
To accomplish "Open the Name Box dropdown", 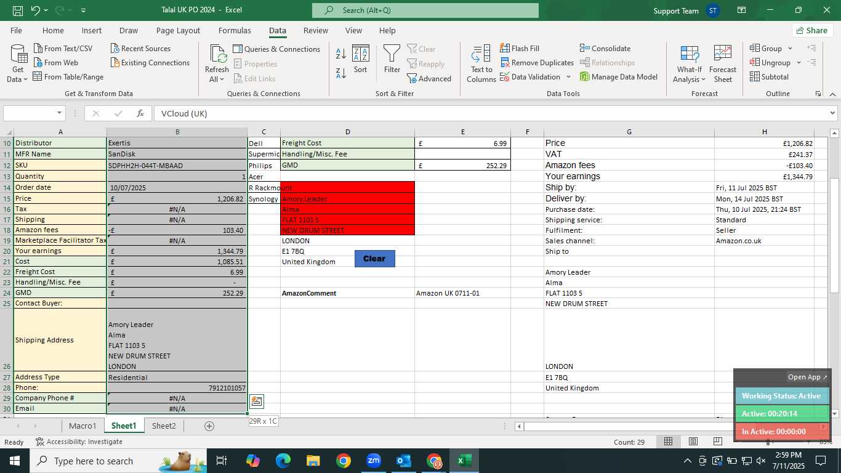I will 60,113.
